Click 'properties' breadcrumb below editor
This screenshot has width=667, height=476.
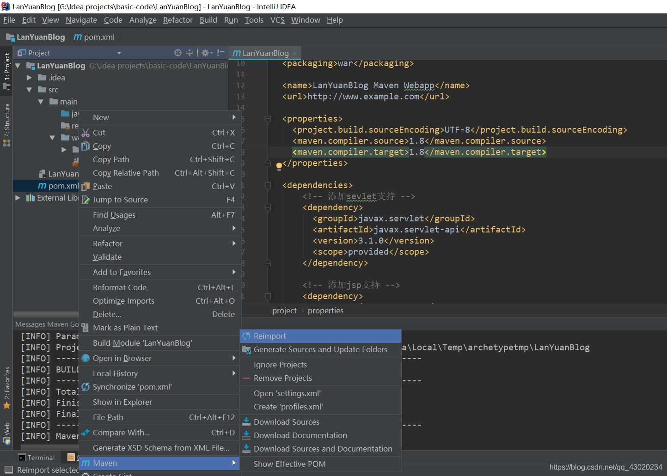[325, 311]
